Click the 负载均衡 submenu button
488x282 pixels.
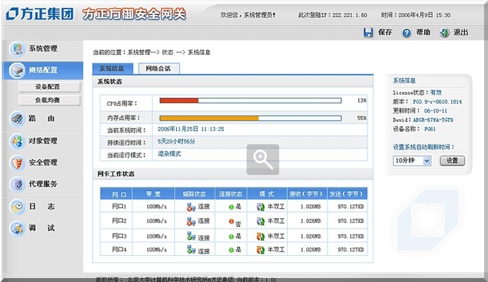(50, 101)
